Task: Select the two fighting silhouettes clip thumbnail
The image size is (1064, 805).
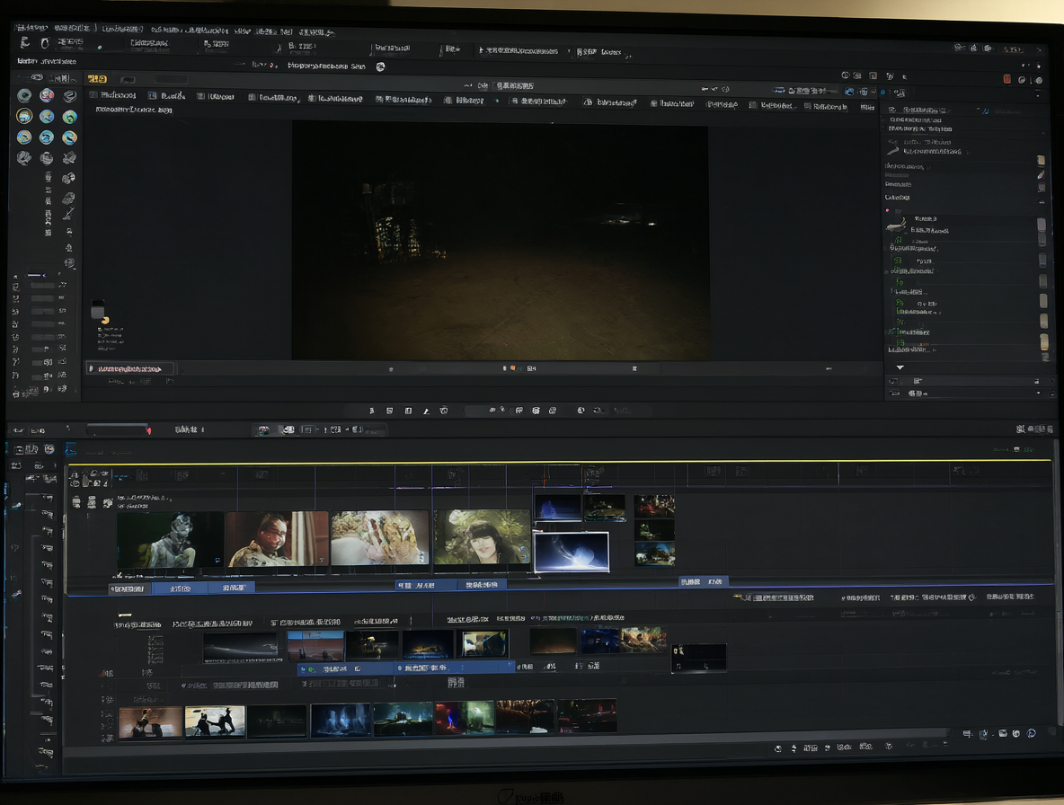Action: (215, 721)
